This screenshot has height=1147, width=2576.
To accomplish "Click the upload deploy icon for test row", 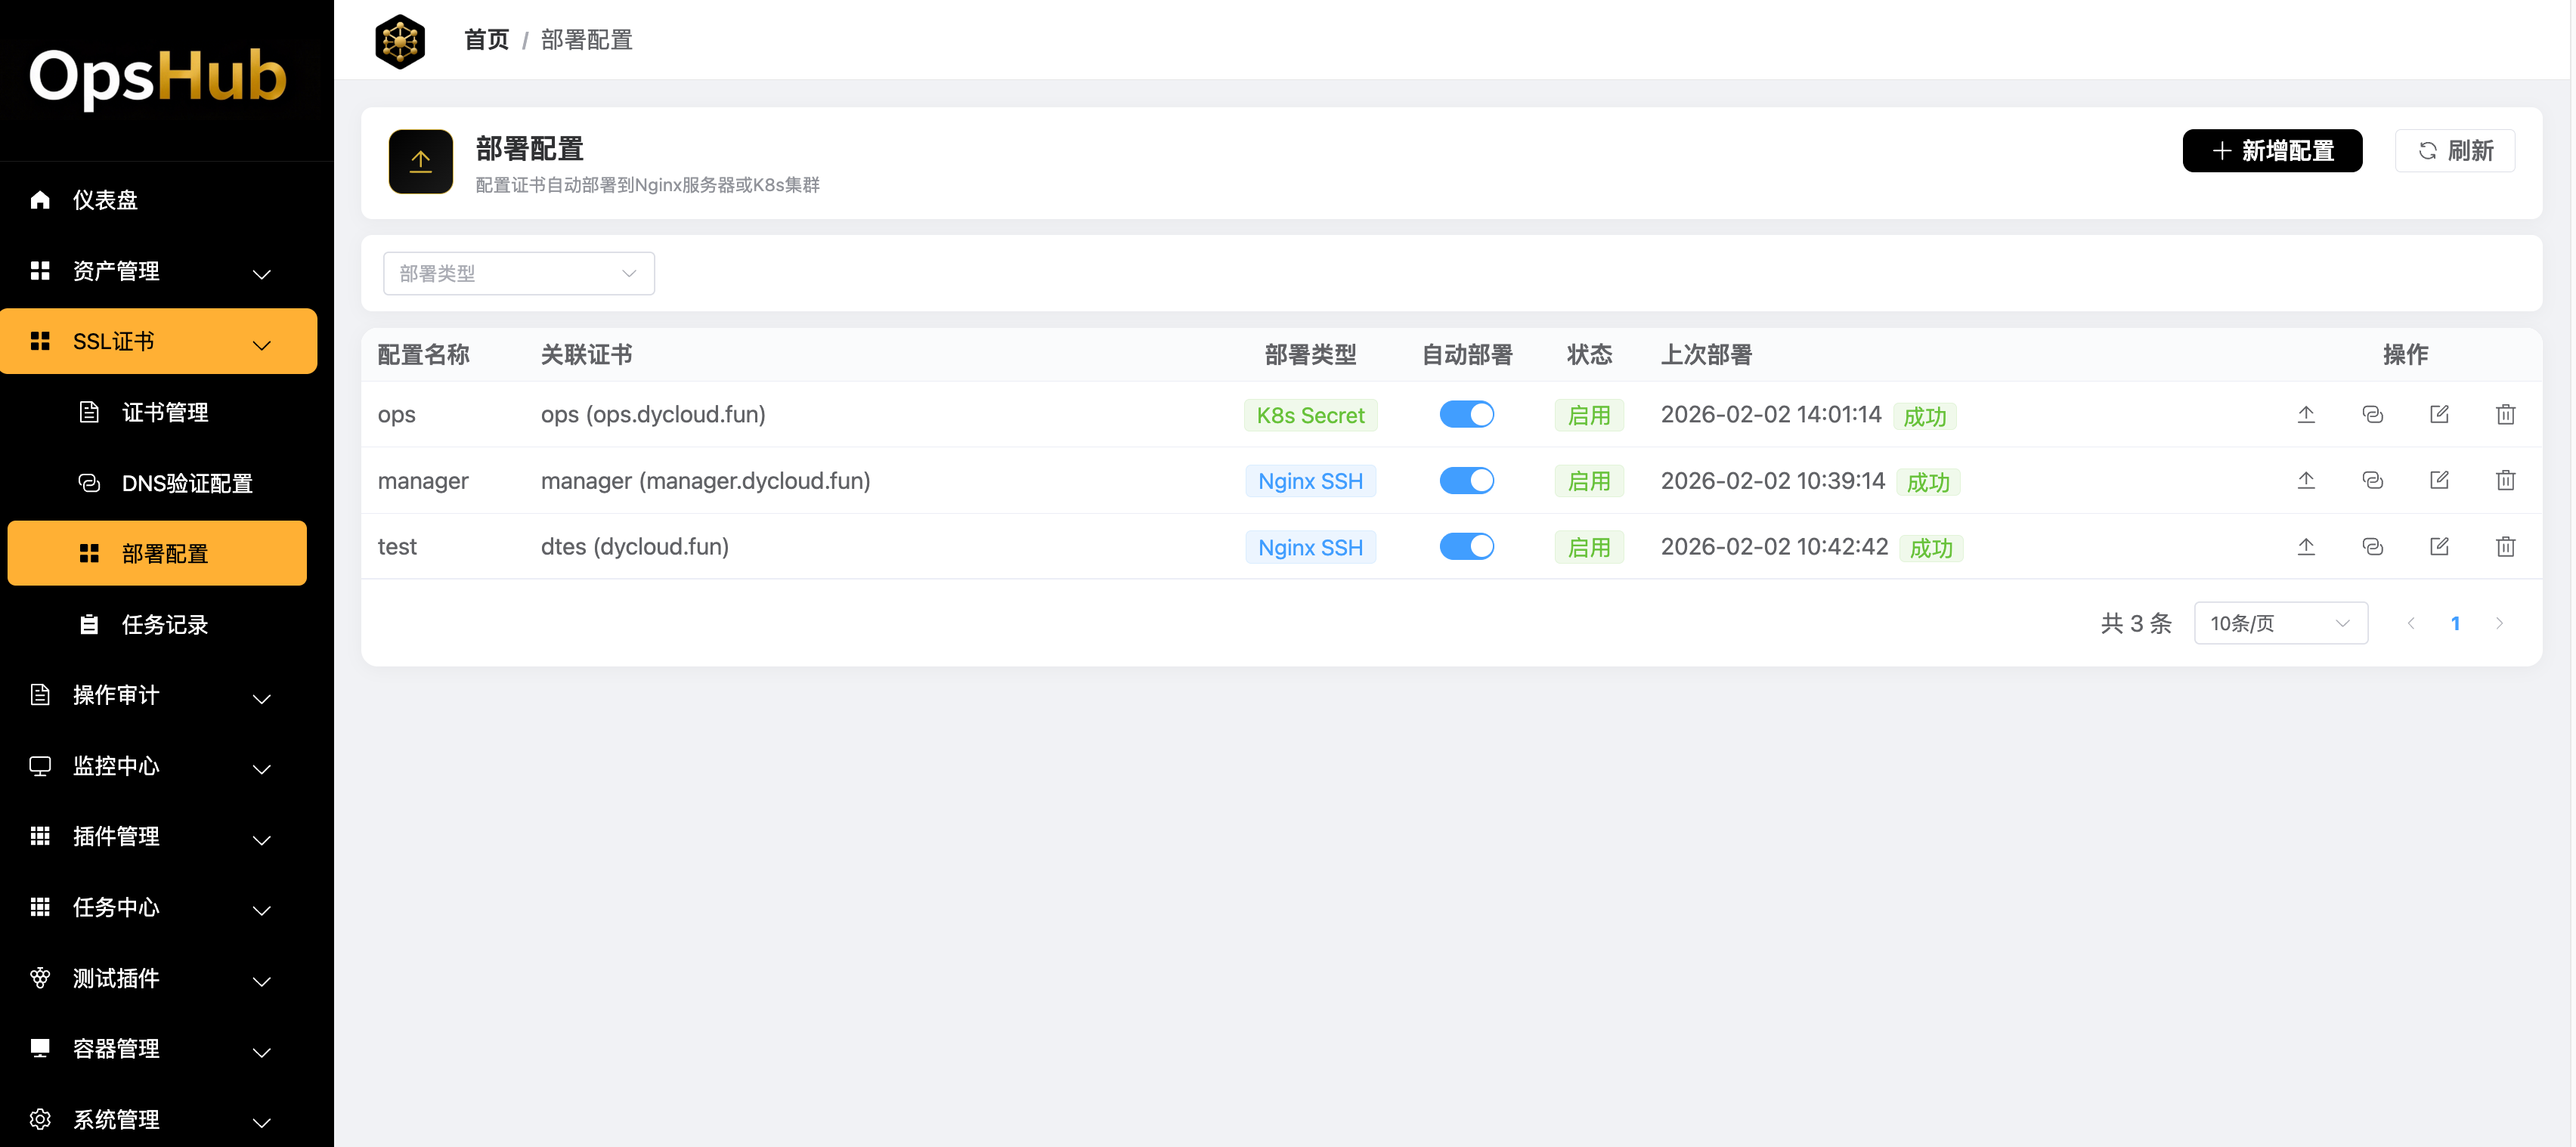I will [2306, 546].
